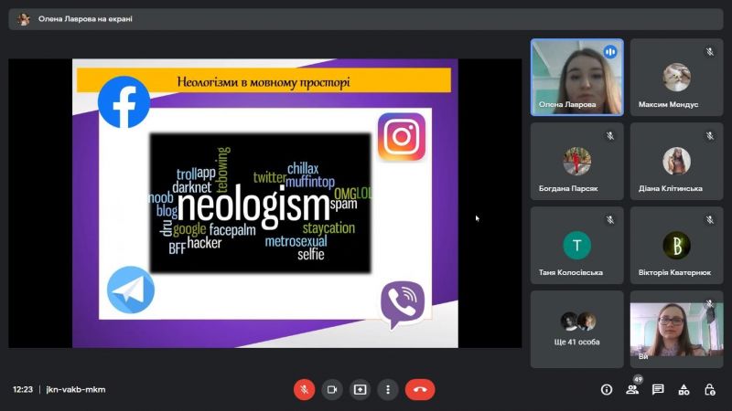Screen dimensions: 732x411
Task: Click the 12:23 clock text
Action: tap(23, 390)
